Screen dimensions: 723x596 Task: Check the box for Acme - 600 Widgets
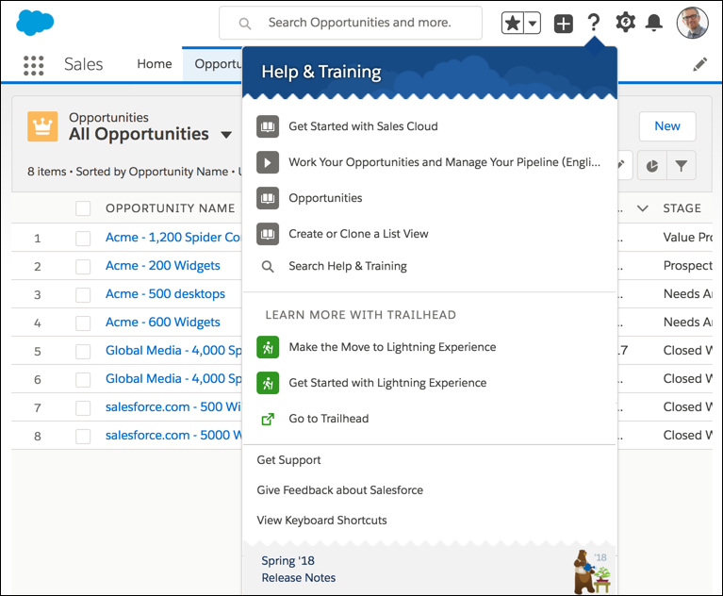click(x=83, y=323)
